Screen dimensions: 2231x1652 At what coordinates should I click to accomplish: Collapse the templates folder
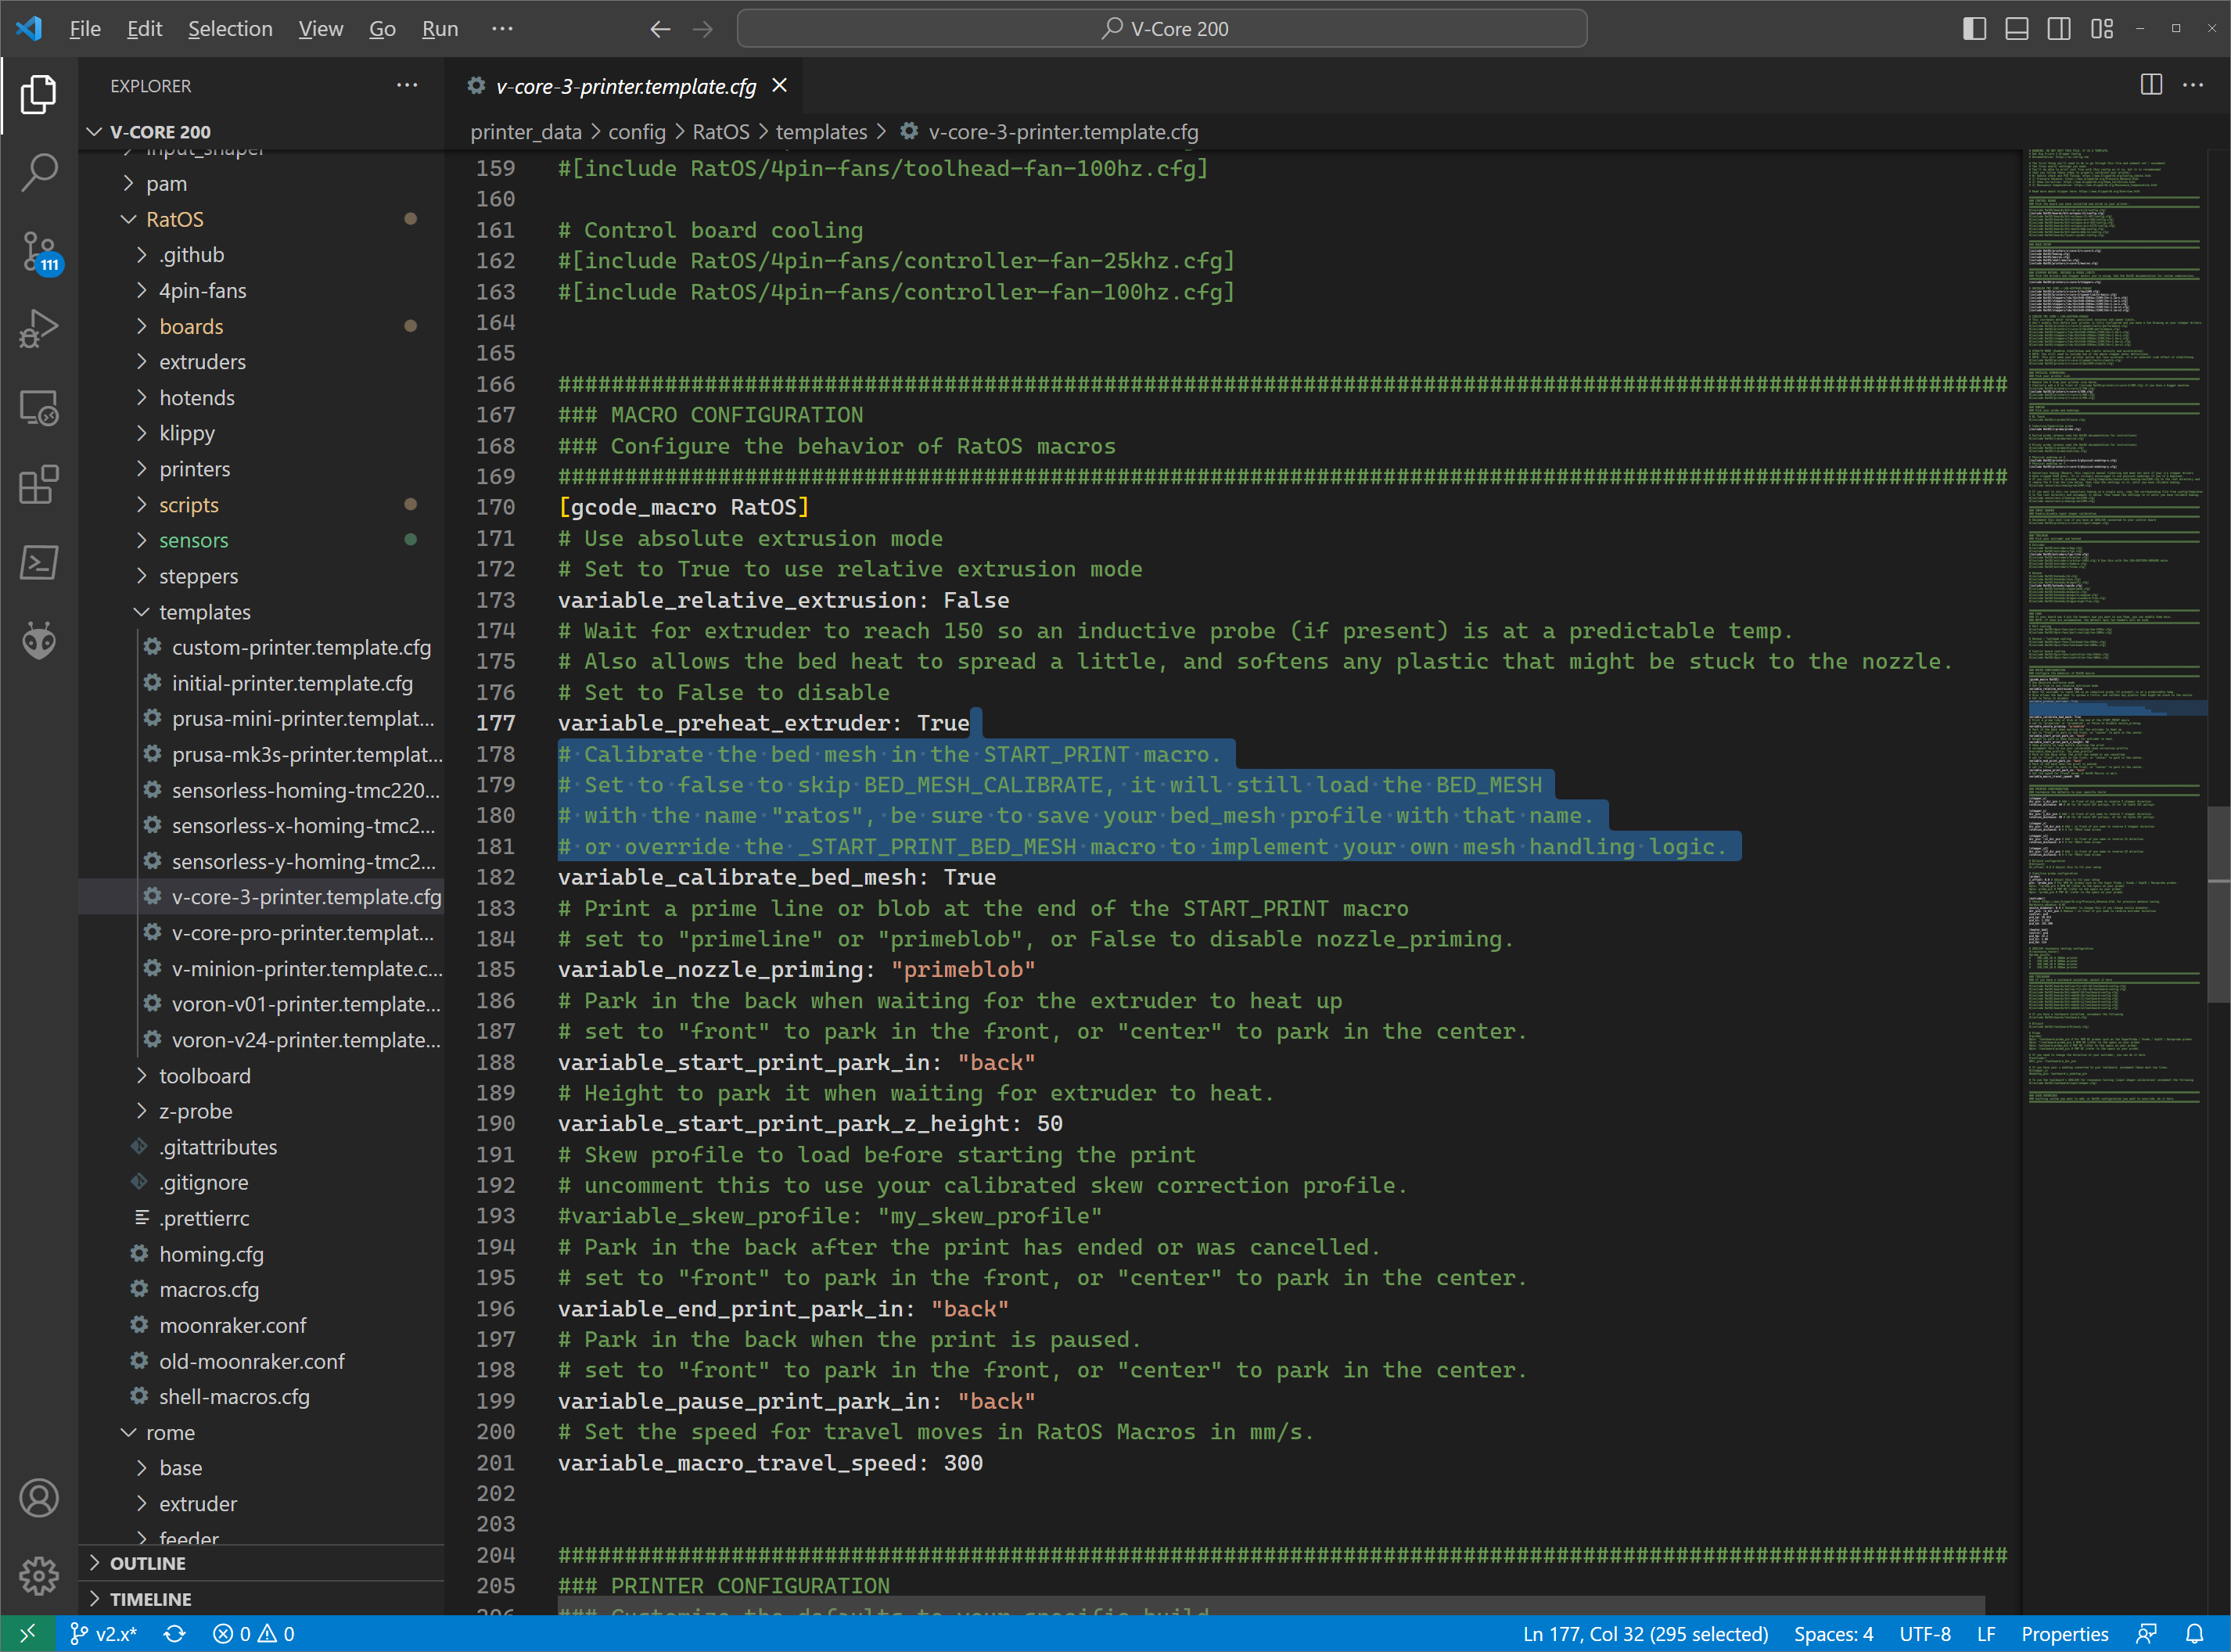(x=204, y=612)
